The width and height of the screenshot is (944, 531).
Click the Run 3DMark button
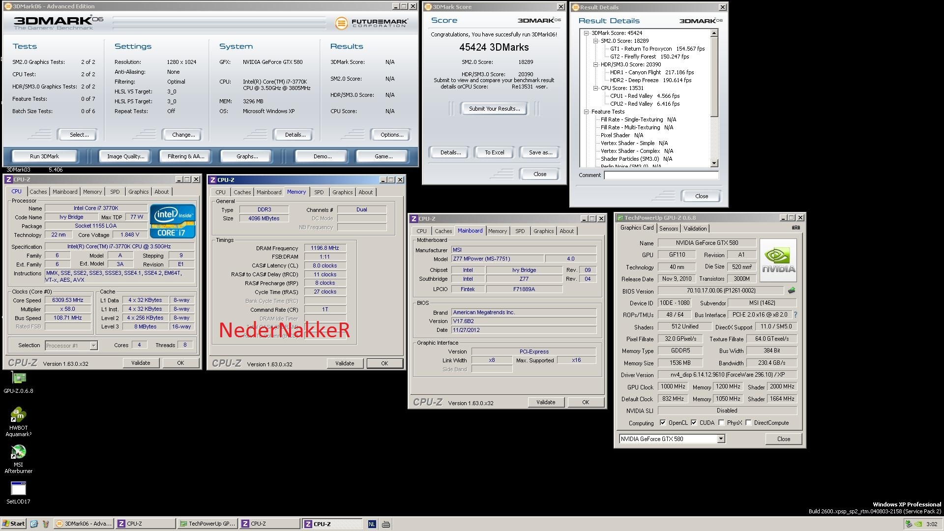coord(44,156)
